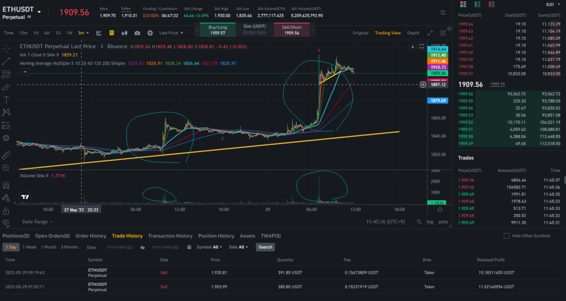Toggle the magnet mode icon
Screen dimensions: 566x301
coord(6,185)
